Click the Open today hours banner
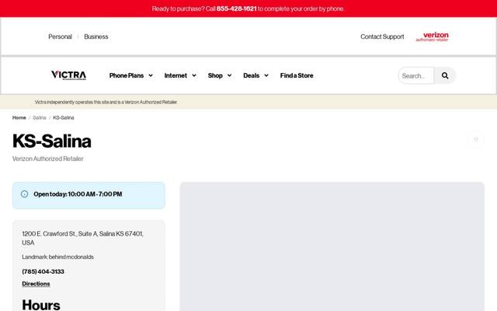Screen dimensions: 497x311 (89, 195)
